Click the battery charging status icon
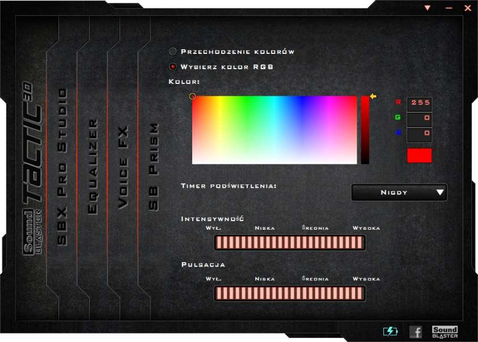Viewport: 478px width, 342px height. tap(390, 331)
